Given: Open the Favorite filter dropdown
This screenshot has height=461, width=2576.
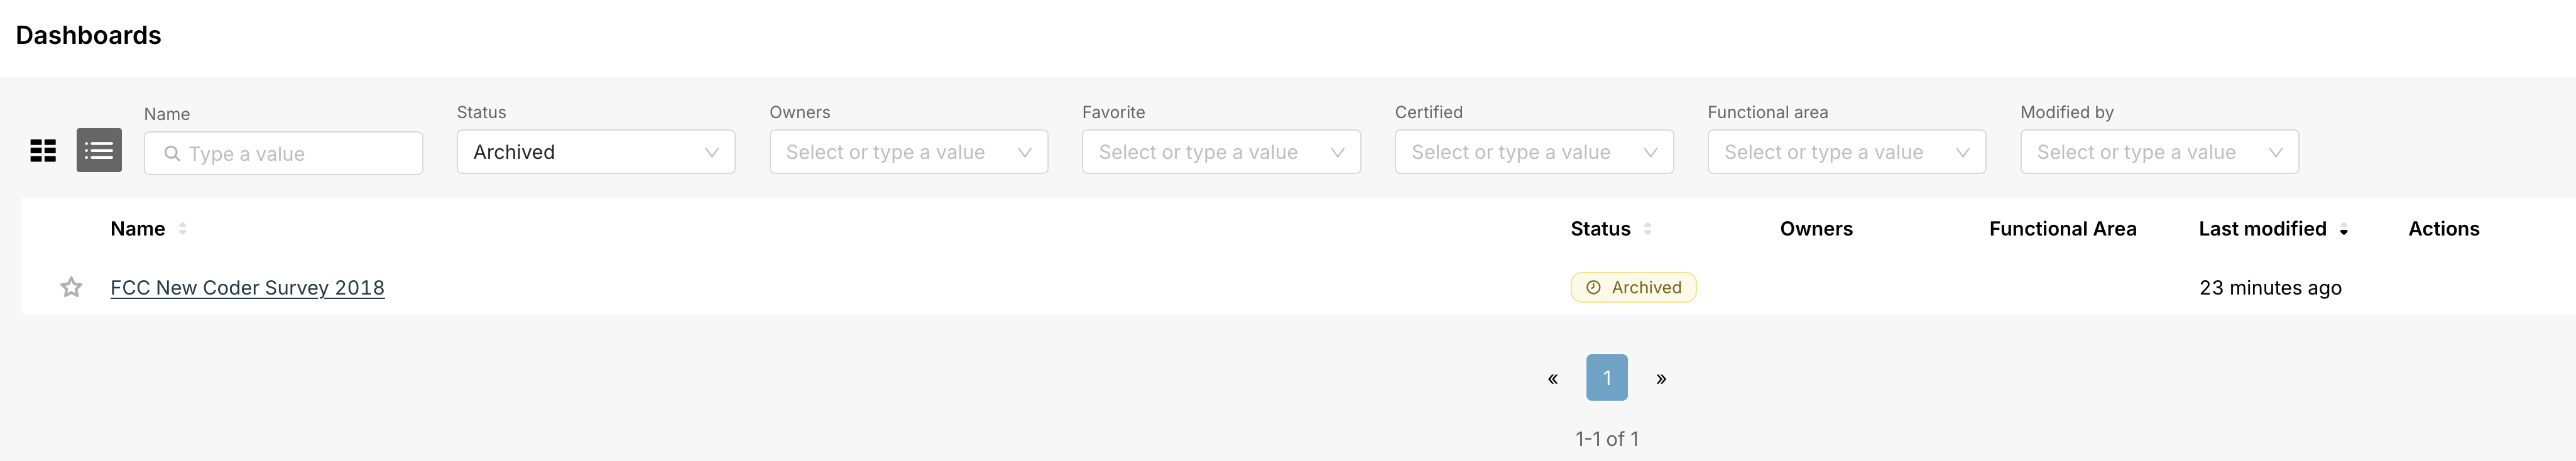Looking at the screenshot, I should (1221, 152).
